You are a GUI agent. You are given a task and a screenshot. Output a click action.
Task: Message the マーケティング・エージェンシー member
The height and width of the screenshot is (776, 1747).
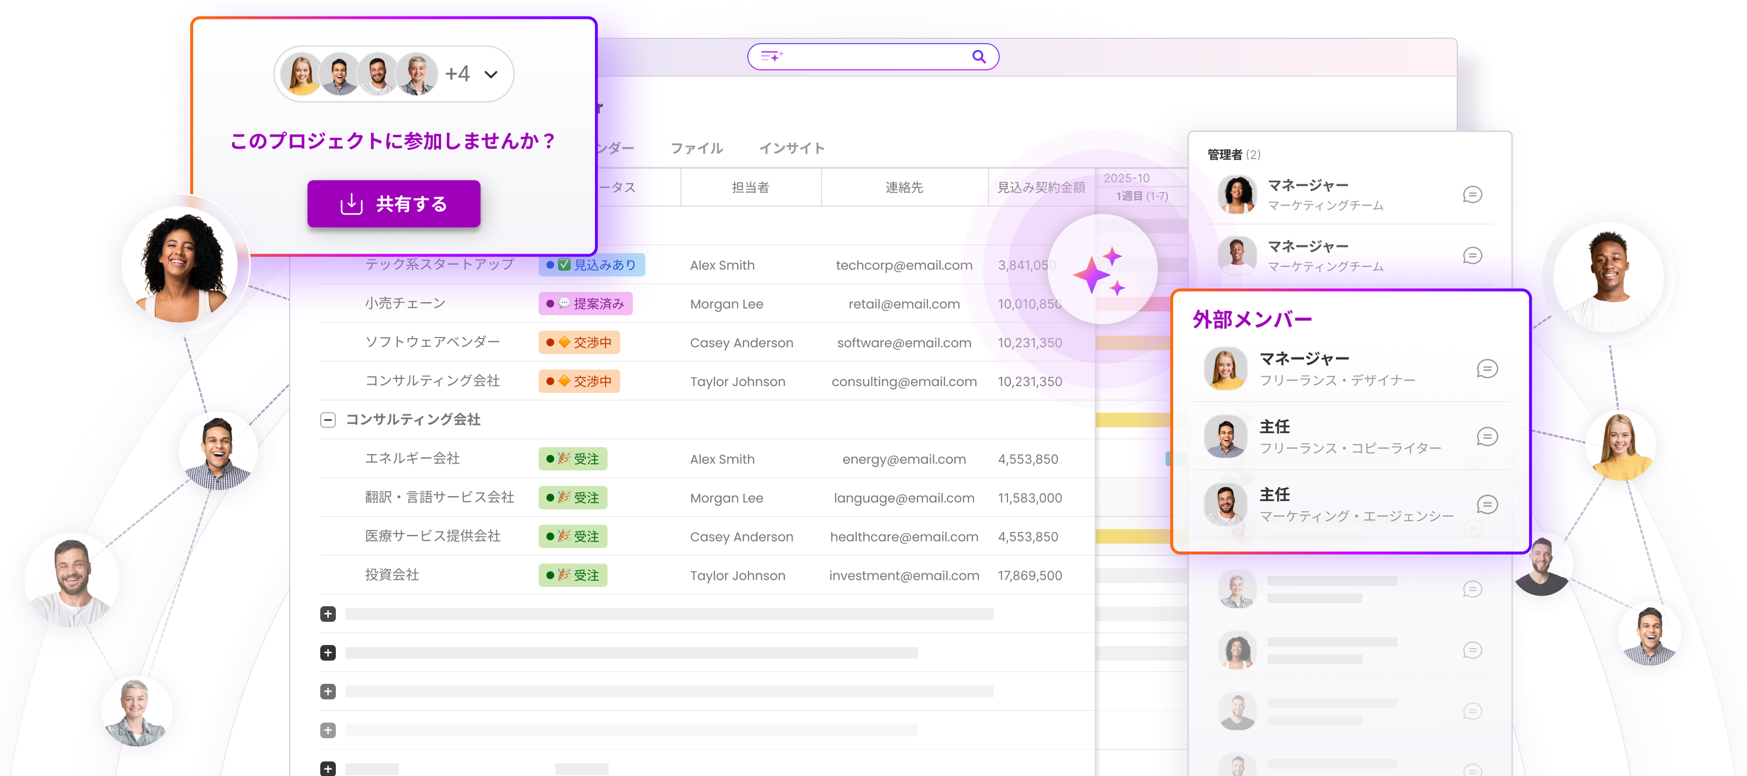[1486, 505]
